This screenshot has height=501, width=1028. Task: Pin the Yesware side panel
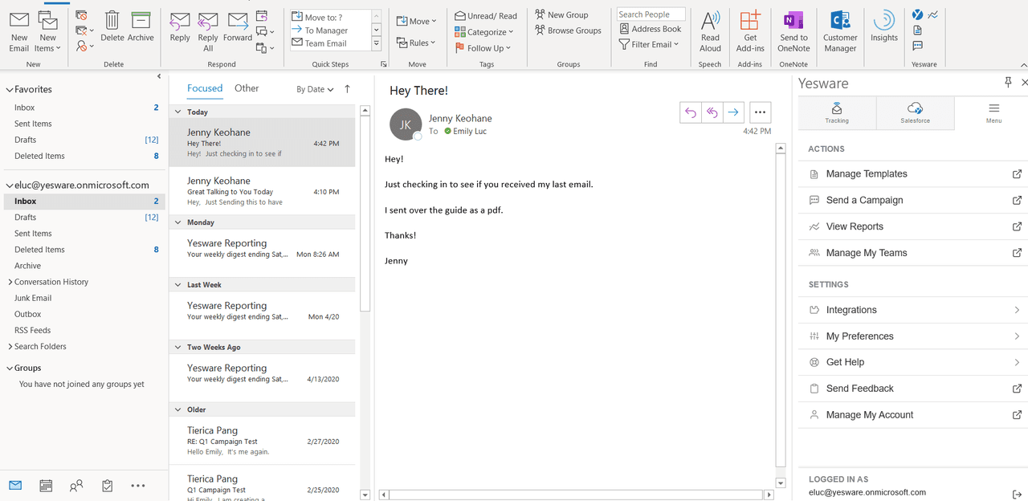point(1009,83)
